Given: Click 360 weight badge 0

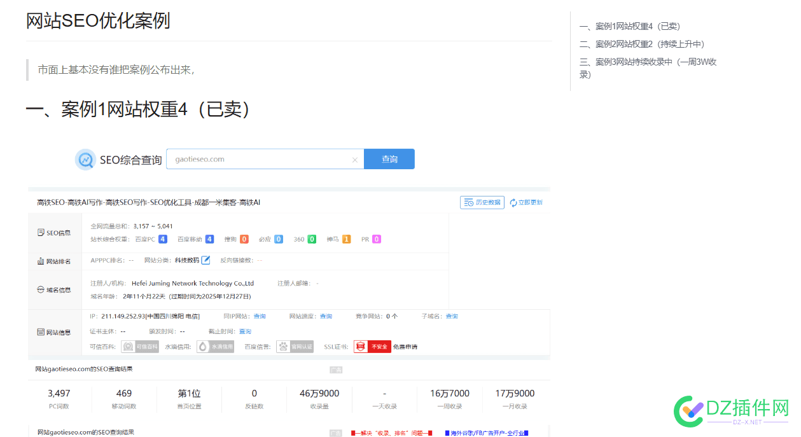Looking at the screenshot, I should point(312,239).
